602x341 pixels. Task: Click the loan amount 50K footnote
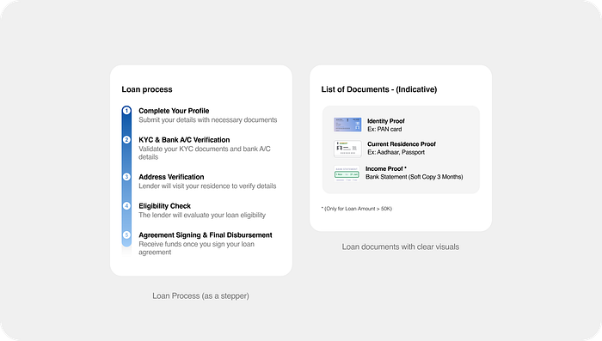click(357, 209)
